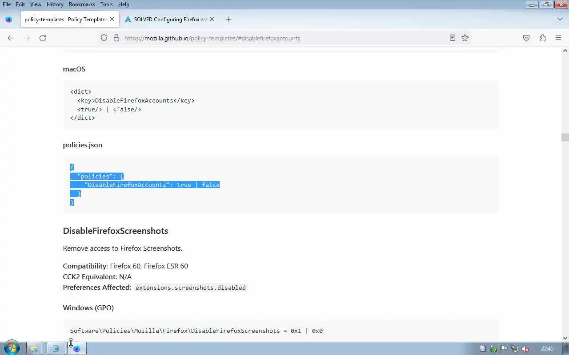
Task: Click the DisableFirefoxAccounts key line in macOS code
Action: [136, 100]
